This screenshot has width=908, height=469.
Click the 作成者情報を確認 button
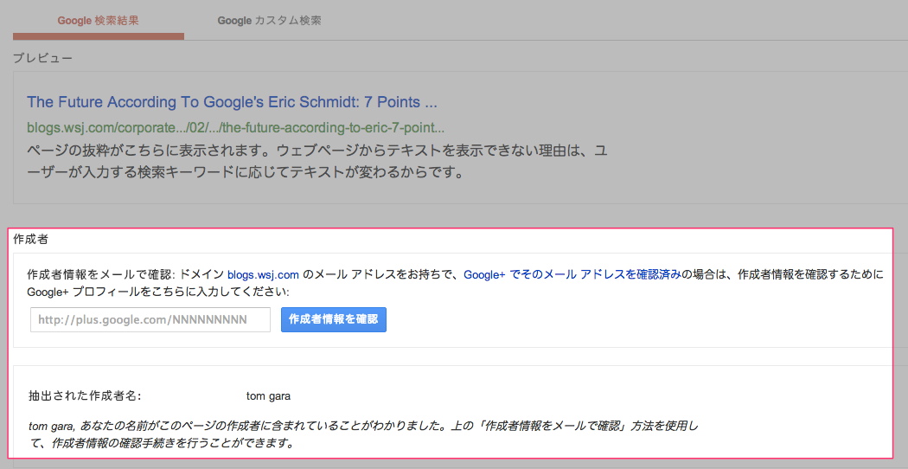pos(334,319)
